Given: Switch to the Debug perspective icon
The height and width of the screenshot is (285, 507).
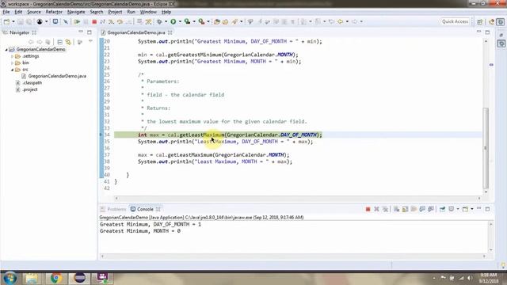Looking at the screenshot, I should pos(501,21).
